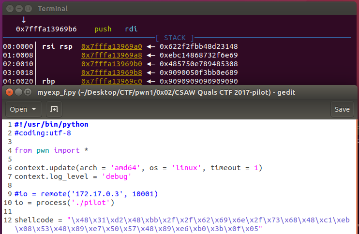Select stack address 0x7fffa13969b0 in Terminal
The width and height of the screenshot is (359, 234).
pos(112,64)
